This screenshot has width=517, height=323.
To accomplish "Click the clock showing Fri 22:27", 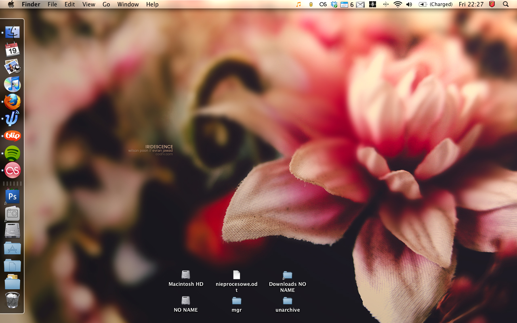I will pyautogui.click(x=471, y=4).
